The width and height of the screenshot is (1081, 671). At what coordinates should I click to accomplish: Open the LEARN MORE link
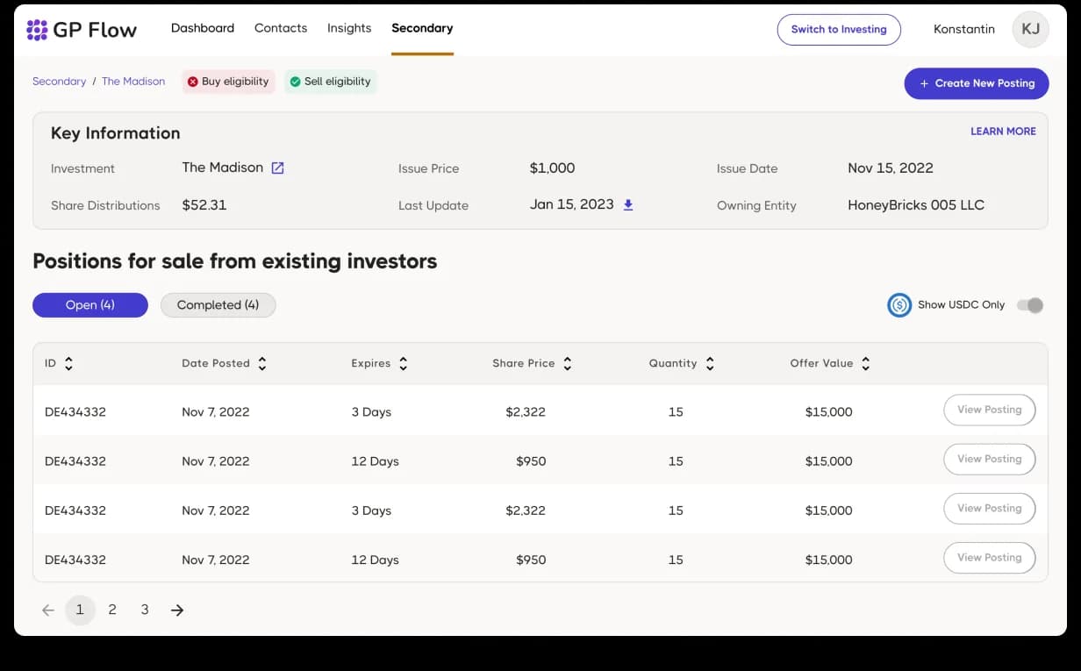tap(1003, 132)
